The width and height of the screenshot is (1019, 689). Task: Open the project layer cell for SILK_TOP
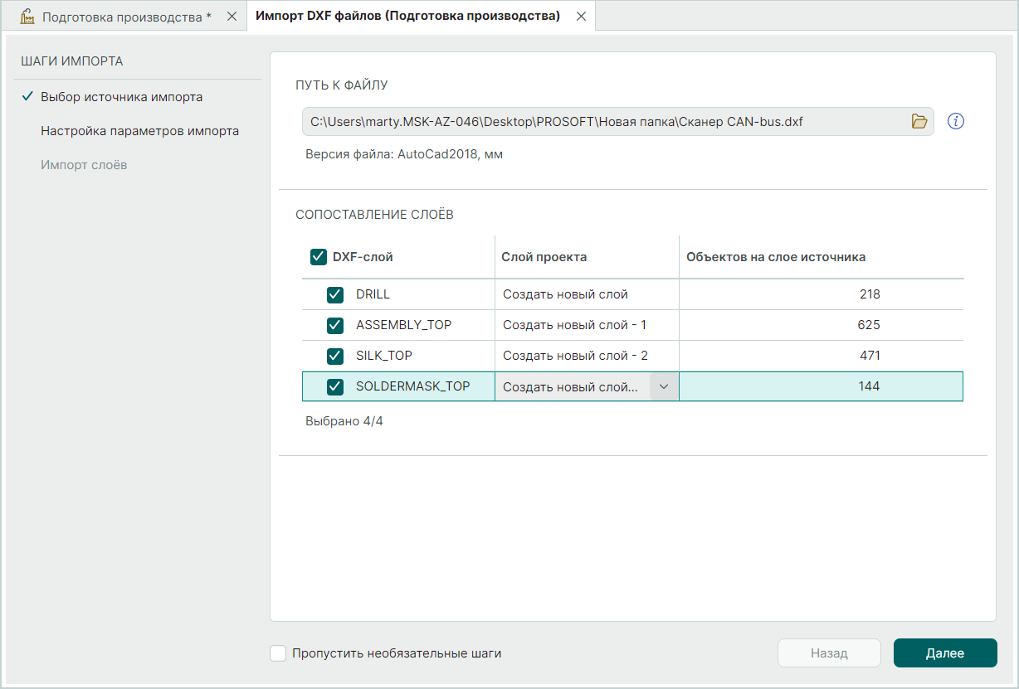[586, 356]
